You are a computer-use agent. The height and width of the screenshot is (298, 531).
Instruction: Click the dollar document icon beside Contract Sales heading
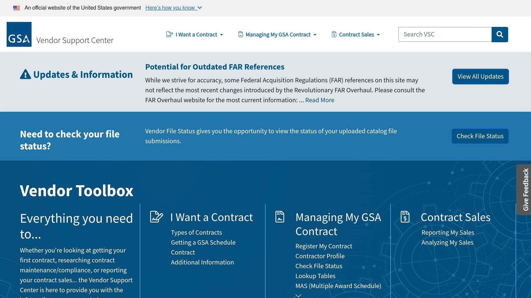pyautogui.click(x=405, y=217)
